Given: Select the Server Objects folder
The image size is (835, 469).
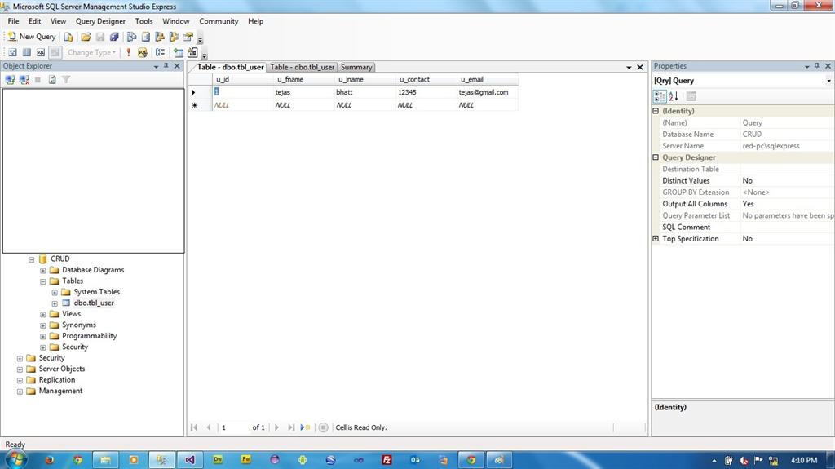Looking at the screenshot, I should pos(62,369).
